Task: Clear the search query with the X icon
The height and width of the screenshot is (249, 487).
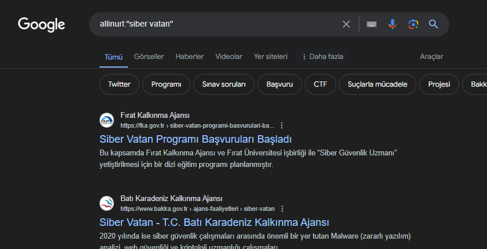Action: (346, 24)
